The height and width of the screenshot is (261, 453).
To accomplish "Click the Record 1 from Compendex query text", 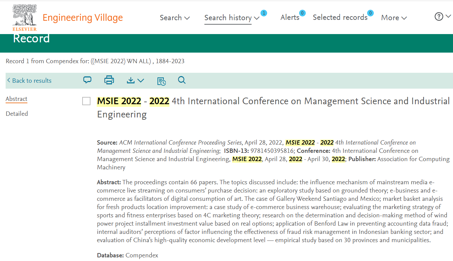I will click(x=95, y=61).
